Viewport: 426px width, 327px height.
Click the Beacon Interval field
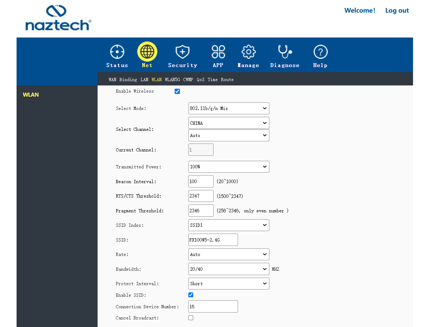point(201,181)
